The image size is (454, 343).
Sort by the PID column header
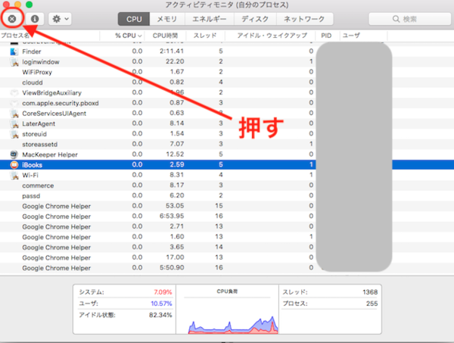pyautogui.click(x=325, y=36)
